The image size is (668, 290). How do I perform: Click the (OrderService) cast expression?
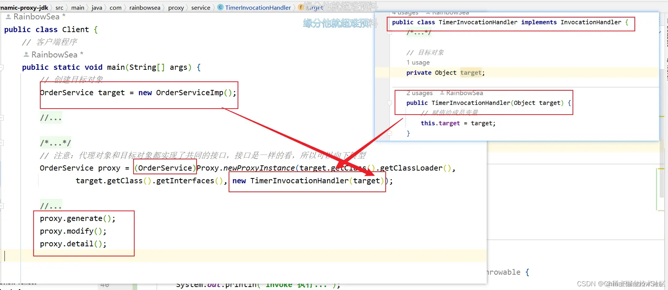(165, 168)
